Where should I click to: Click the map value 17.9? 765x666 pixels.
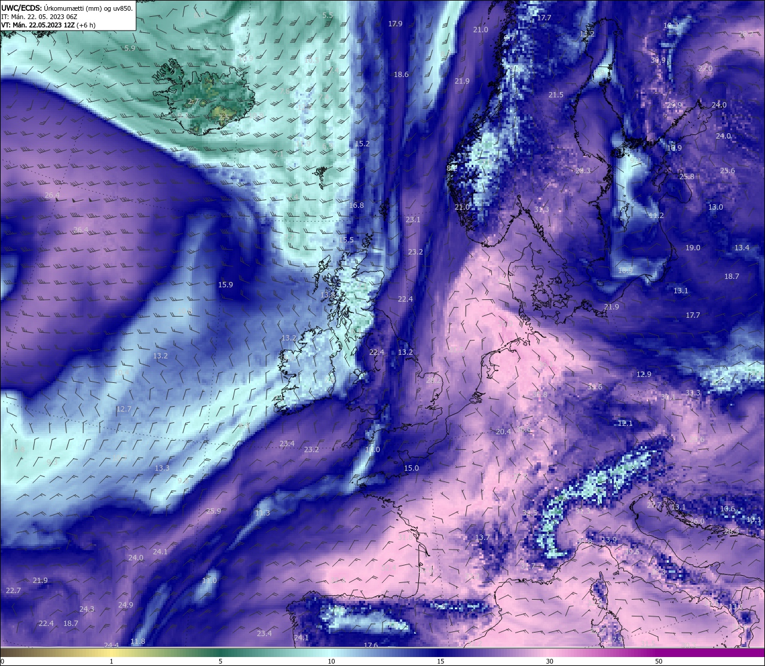coord(395,24)
